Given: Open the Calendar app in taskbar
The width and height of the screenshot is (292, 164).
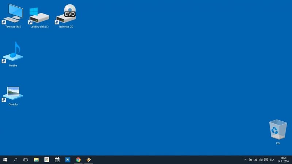Looking at the screenshot, I should point(57,160).
